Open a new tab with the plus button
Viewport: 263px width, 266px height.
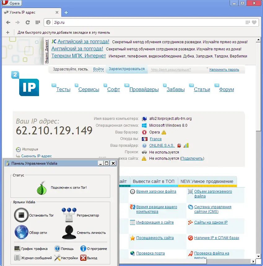[66, 13]
